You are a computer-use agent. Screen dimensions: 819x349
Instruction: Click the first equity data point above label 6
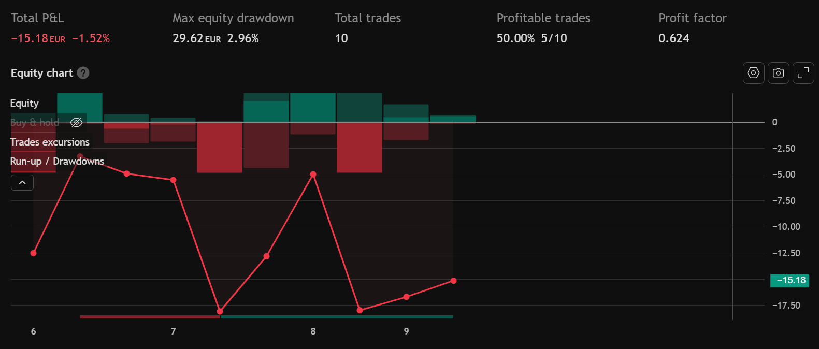coord(34,253)
